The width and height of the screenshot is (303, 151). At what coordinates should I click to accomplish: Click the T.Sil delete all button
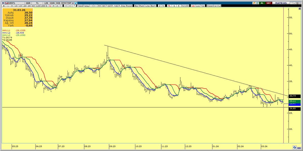[108, 6]
